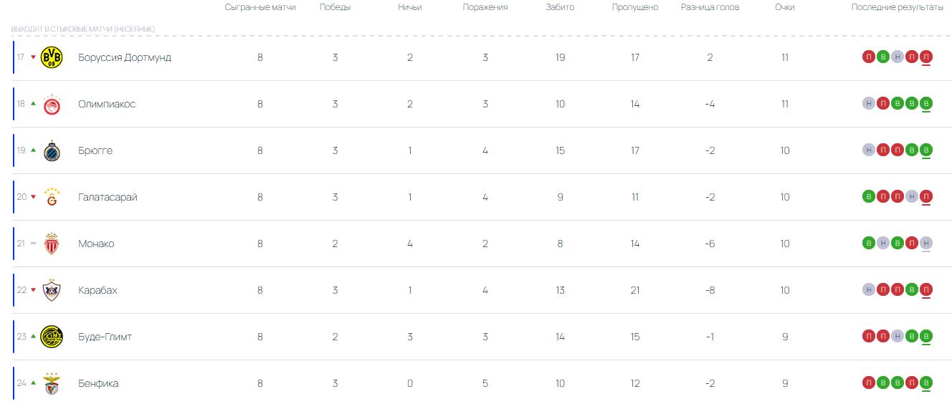This screenshot has width=952, height=404.
Task: Open the Олимпиакос team link
Action: [x=107, y=104]
